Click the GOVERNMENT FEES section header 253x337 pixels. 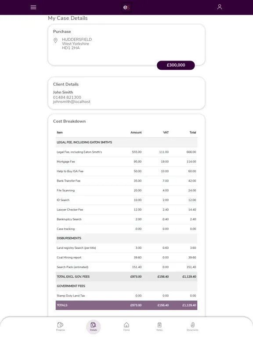(x=126, y=286)
